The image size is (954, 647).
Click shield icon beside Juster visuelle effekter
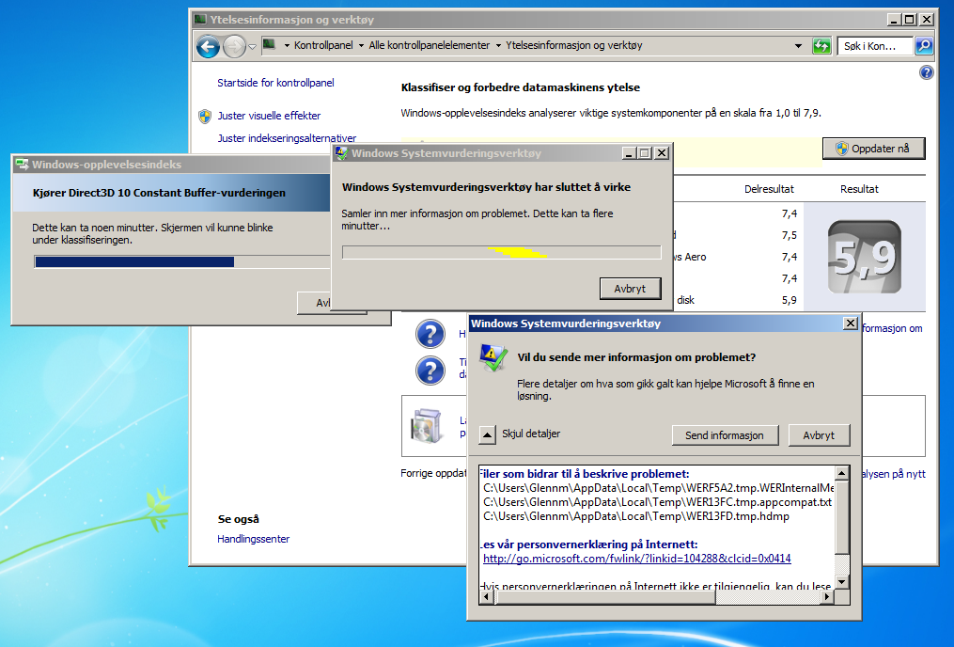[205, 117]
